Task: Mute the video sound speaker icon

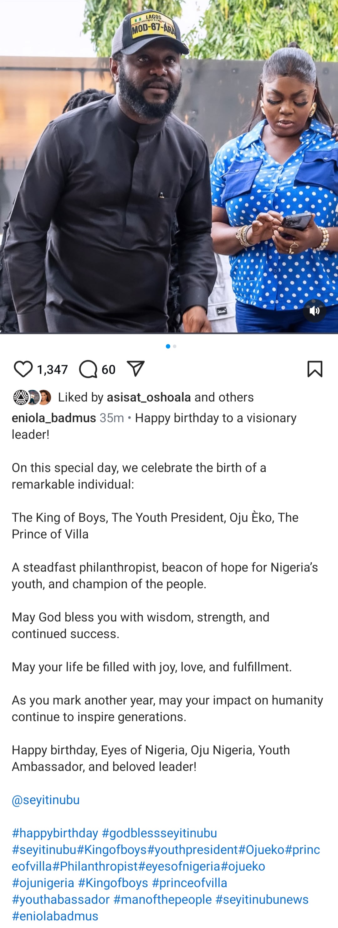Action: [x=314, y=310]
